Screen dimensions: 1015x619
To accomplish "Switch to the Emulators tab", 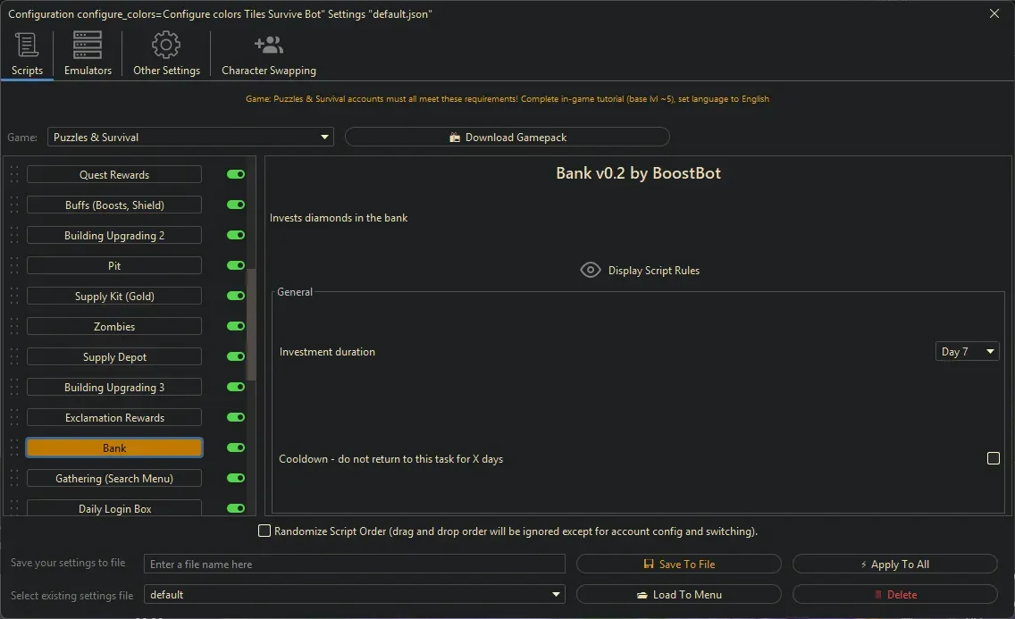I will point(86,54).
